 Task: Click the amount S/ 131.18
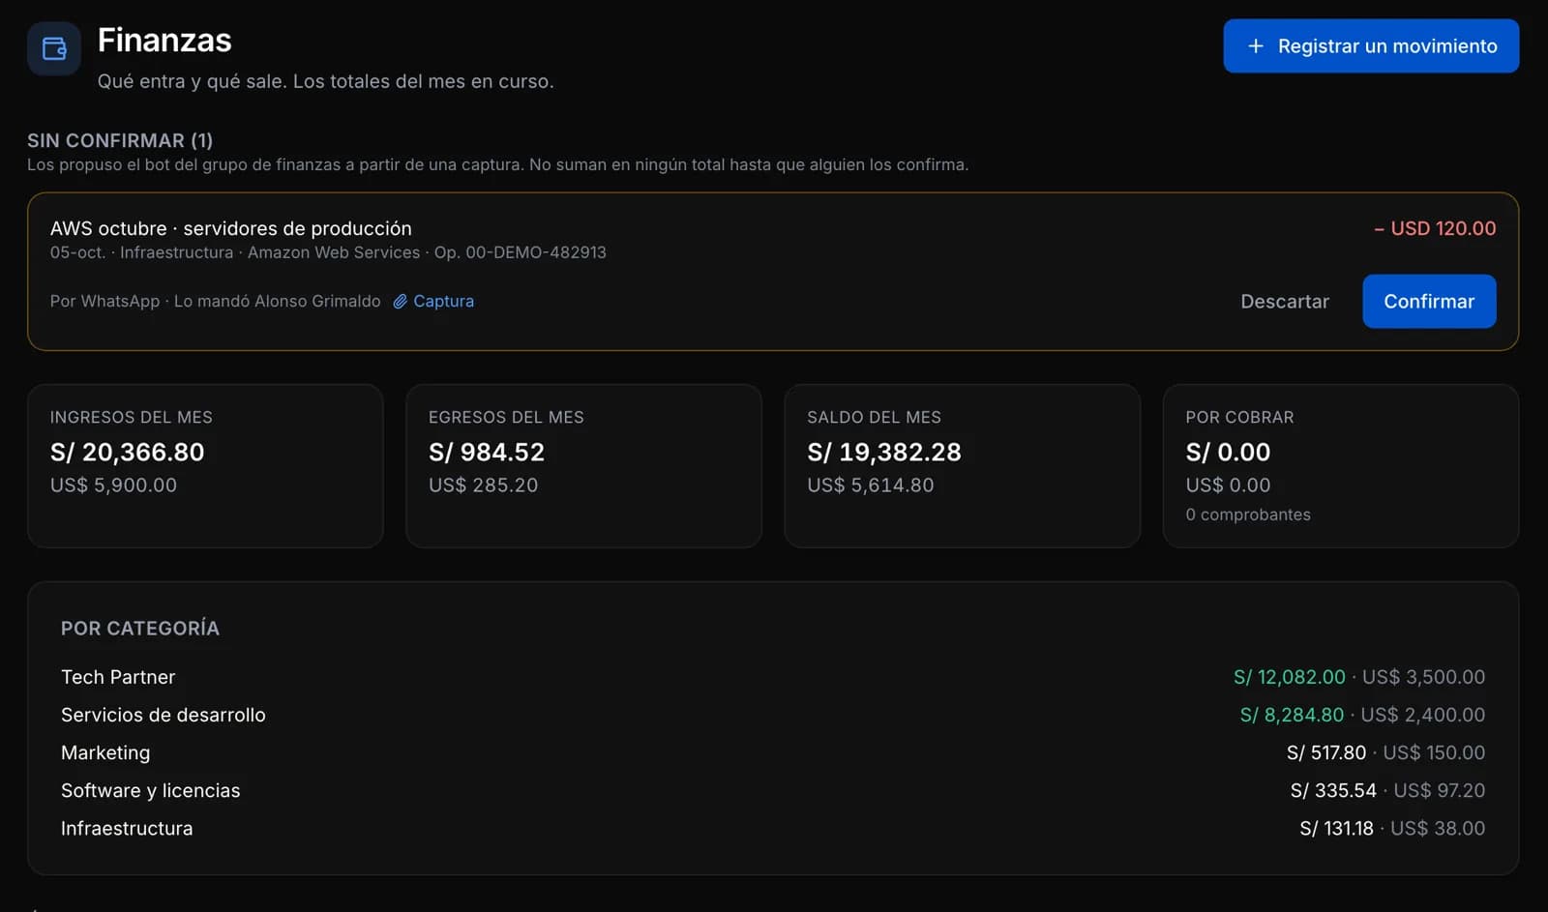click(x=1336, y=828)
